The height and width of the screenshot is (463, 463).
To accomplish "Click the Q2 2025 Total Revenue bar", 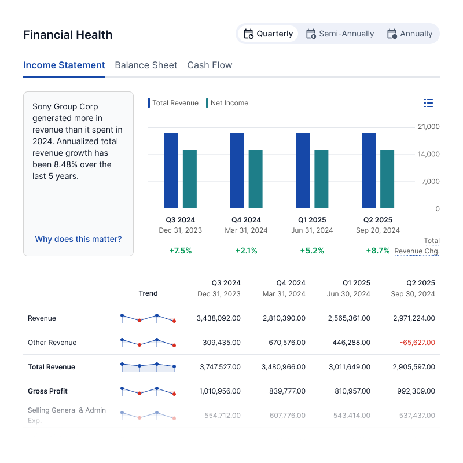I will (369, 171).
